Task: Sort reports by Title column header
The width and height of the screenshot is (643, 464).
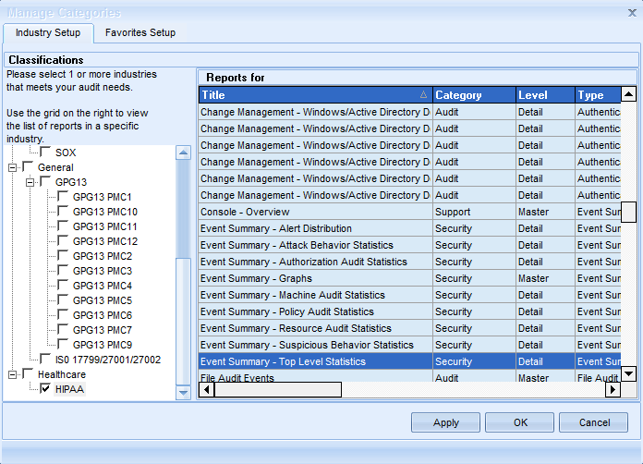Action: click(x=315, y=95)
